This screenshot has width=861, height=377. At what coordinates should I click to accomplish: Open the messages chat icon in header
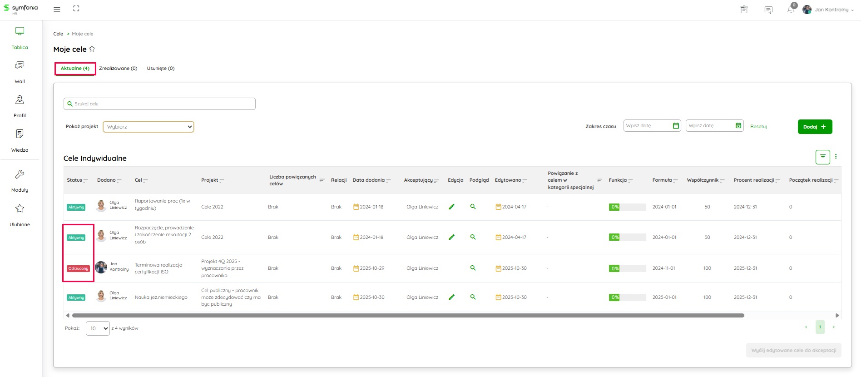coord(768,10)
